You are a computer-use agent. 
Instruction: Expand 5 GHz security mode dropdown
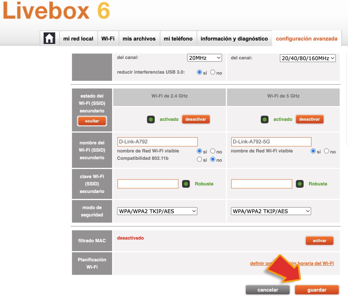271,211
